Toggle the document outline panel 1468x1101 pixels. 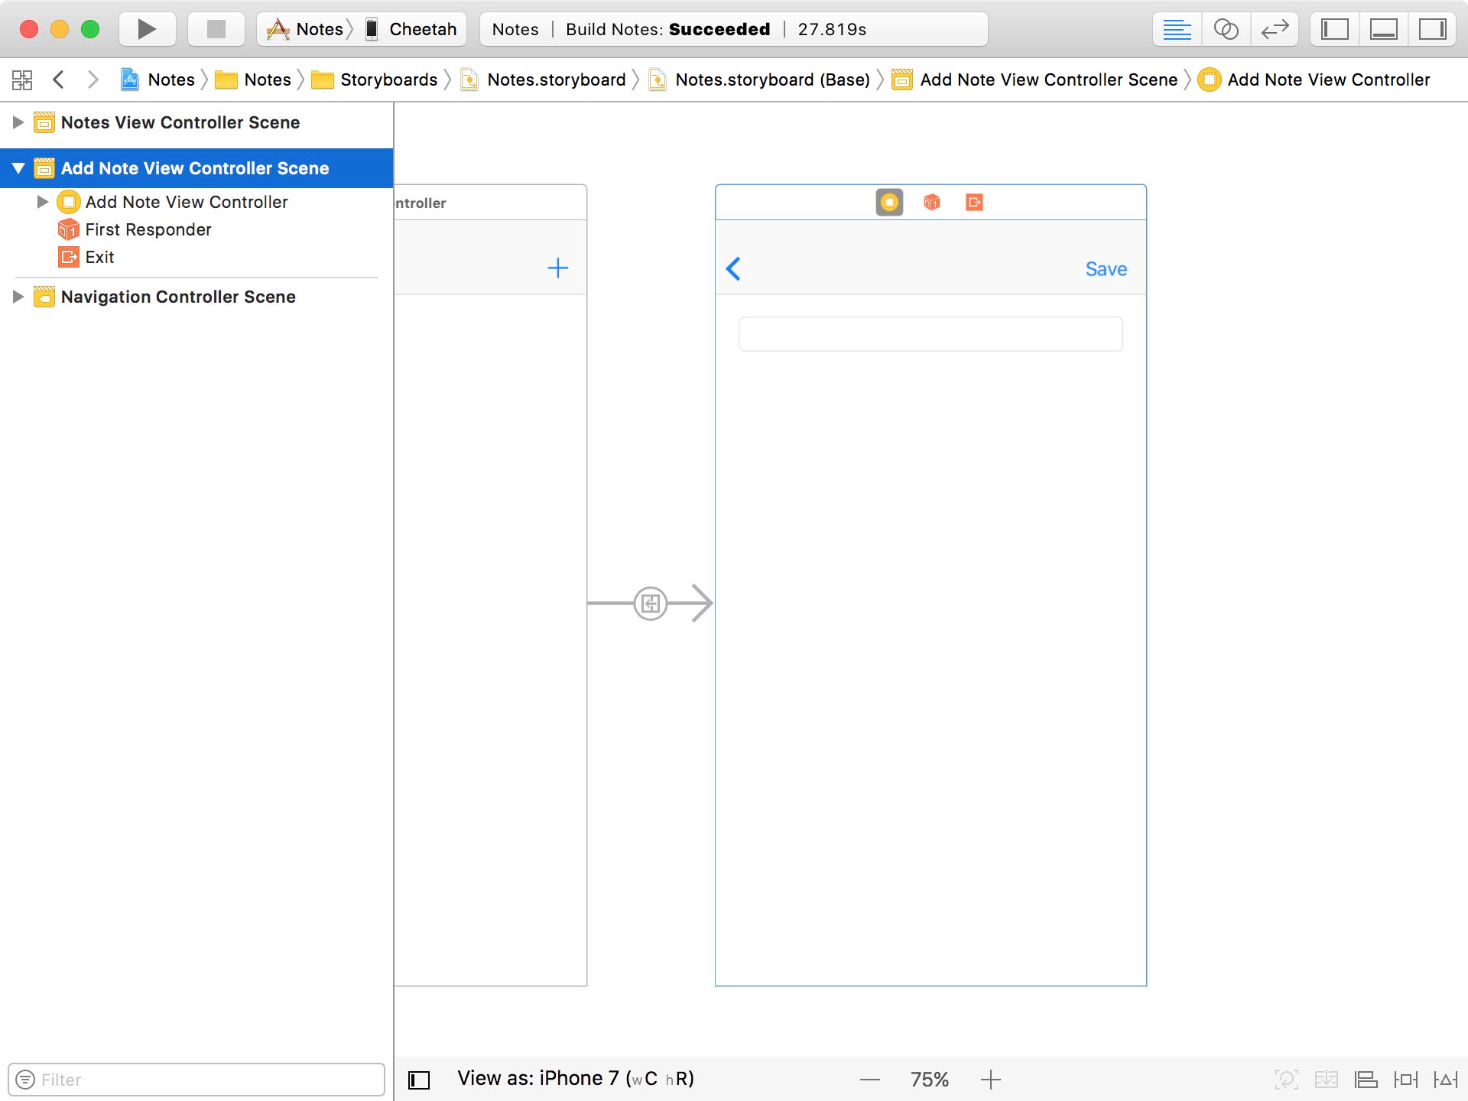pyautogui.click(x=419, y=1079)
